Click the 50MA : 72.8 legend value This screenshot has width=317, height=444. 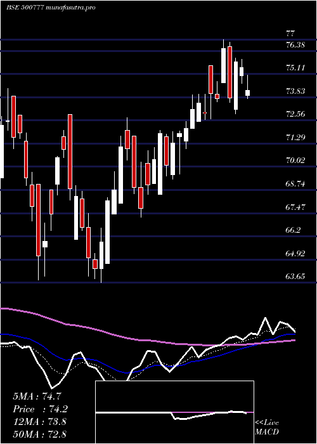click(x=39, y=434)
